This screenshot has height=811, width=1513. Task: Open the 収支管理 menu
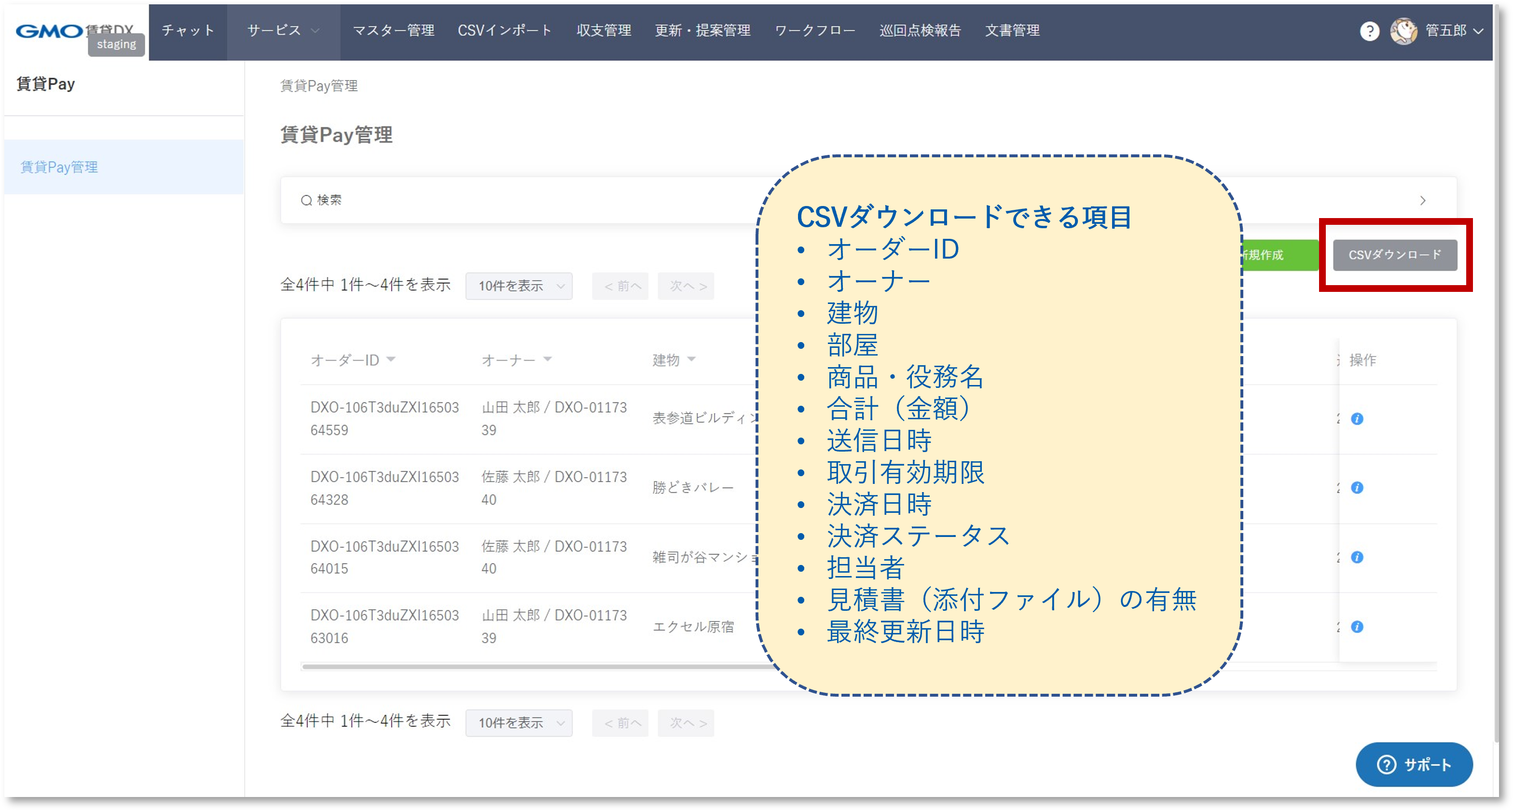tap(603, 30)
